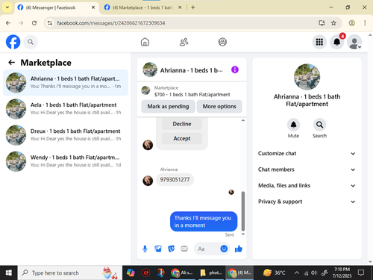Image resolution: width=373 pixels, height=280 pixels.
Task: Click the back arrow next to Marketplace
Action: 11,63
